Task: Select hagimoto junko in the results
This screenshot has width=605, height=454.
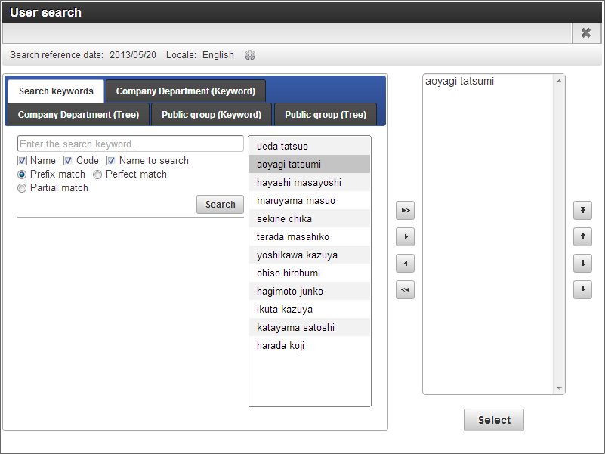Action: [310, 291]
